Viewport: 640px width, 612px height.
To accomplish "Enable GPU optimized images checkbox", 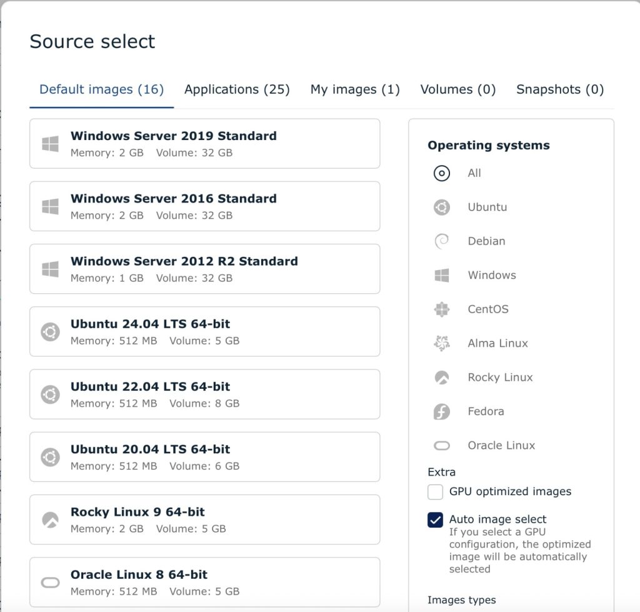I will tap(435, 491).
